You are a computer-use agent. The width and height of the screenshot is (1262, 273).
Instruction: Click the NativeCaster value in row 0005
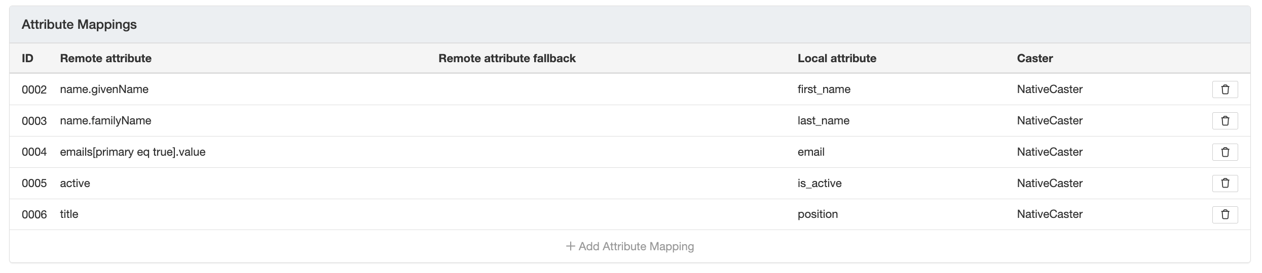[x=1049, y=183]
